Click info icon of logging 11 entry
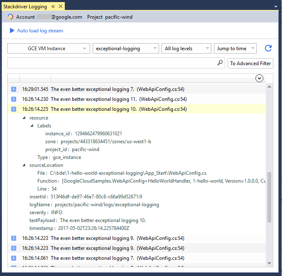The height and width of the screenshot is (276, 282). coord(13,99)
